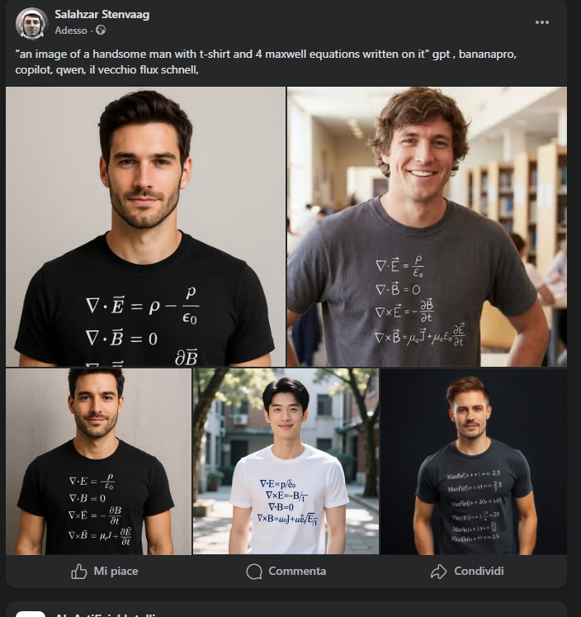The image size is (581, 617).
Task: Click the speech bubble comment icon
Action: pyautogui.click(x=254, y=572)
